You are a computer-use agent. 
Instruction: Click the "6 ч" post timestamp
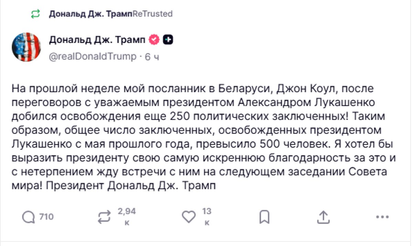(152, 57)
